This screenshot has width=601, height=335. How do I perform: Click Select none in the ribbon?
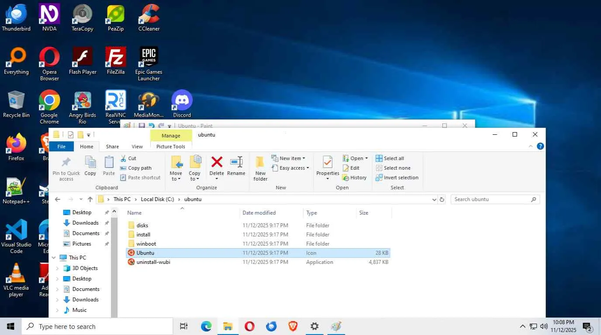393,168
